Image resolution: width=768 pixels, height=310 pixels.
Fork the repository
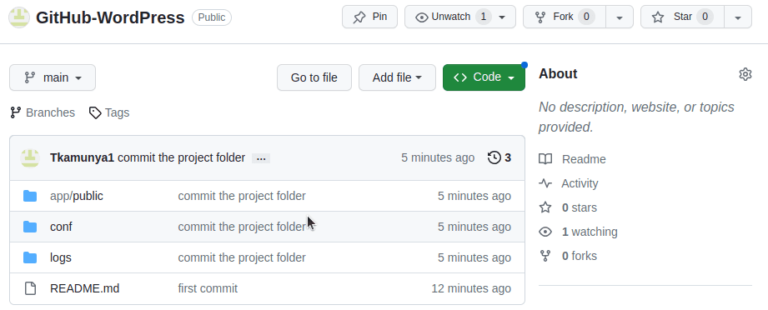(565, 17)
